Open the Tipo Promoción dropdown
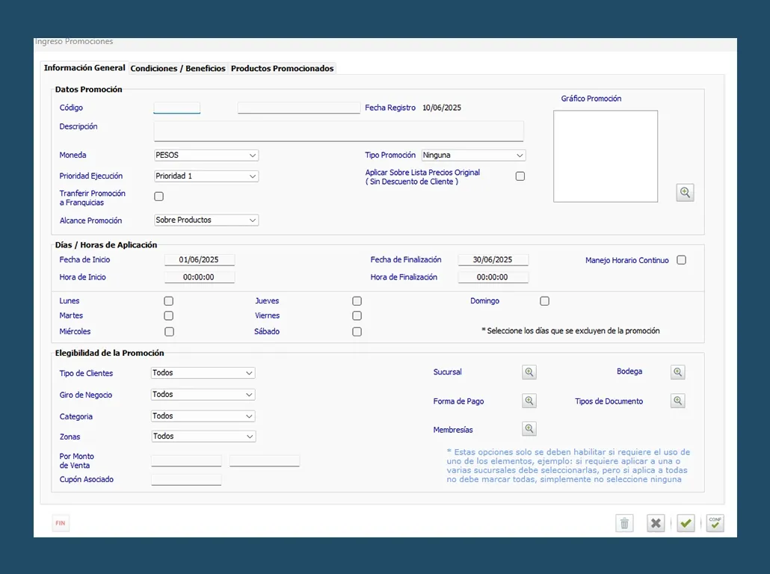770x574 pixels. click(473, 155)
